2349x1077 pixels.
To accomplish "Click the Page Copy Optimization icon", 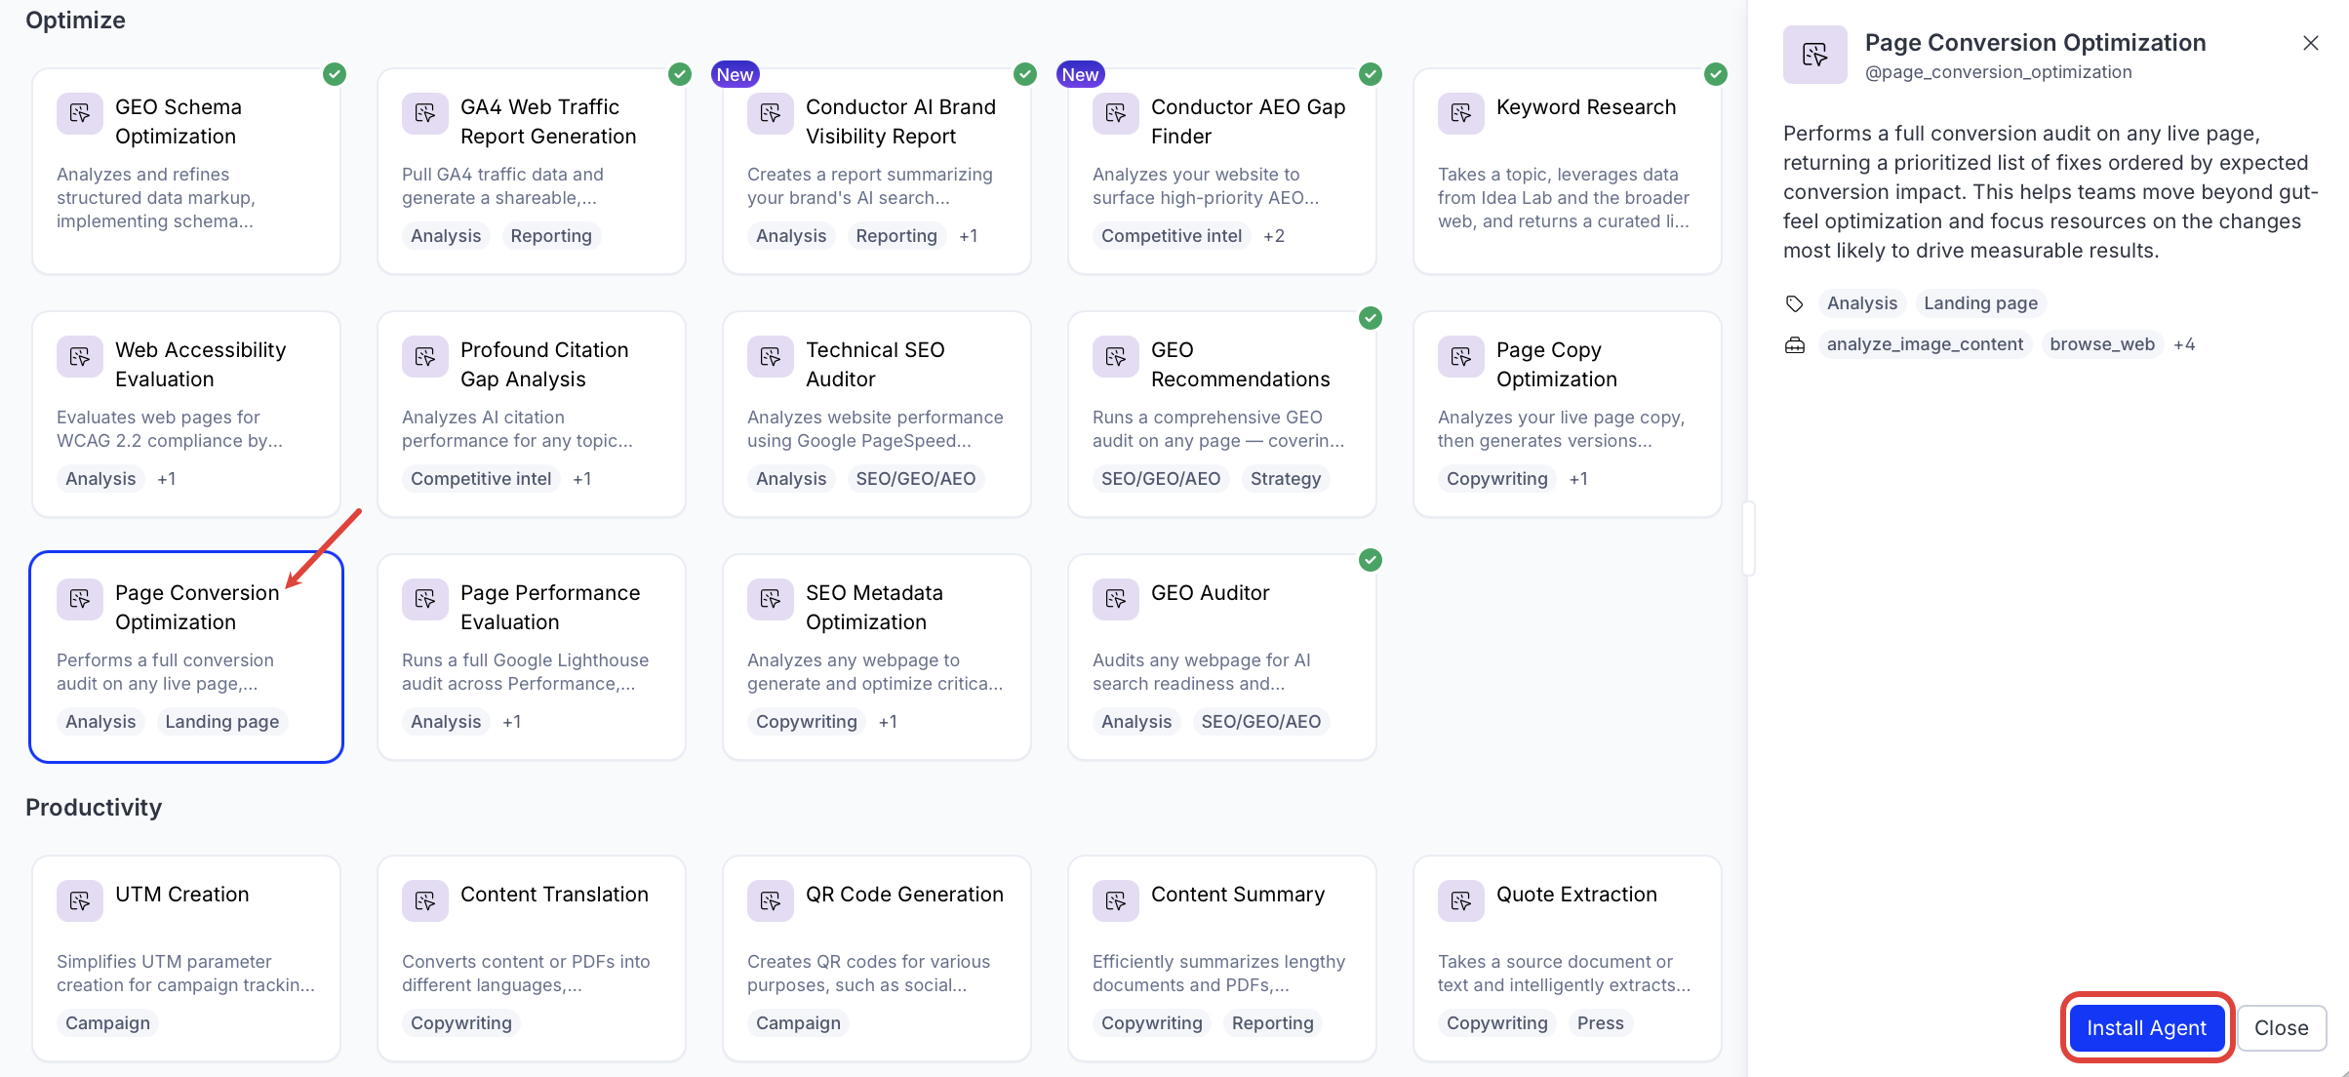I will pyautogui.click(x=1461, y=356).
